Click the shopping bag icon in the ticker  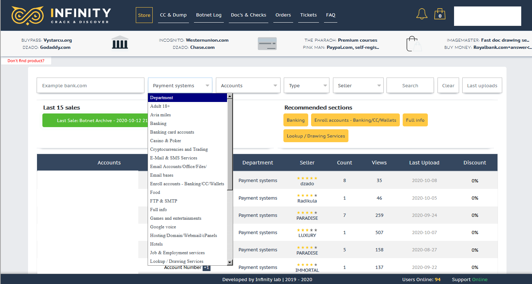pyautogui.click(x=414, y=44)
